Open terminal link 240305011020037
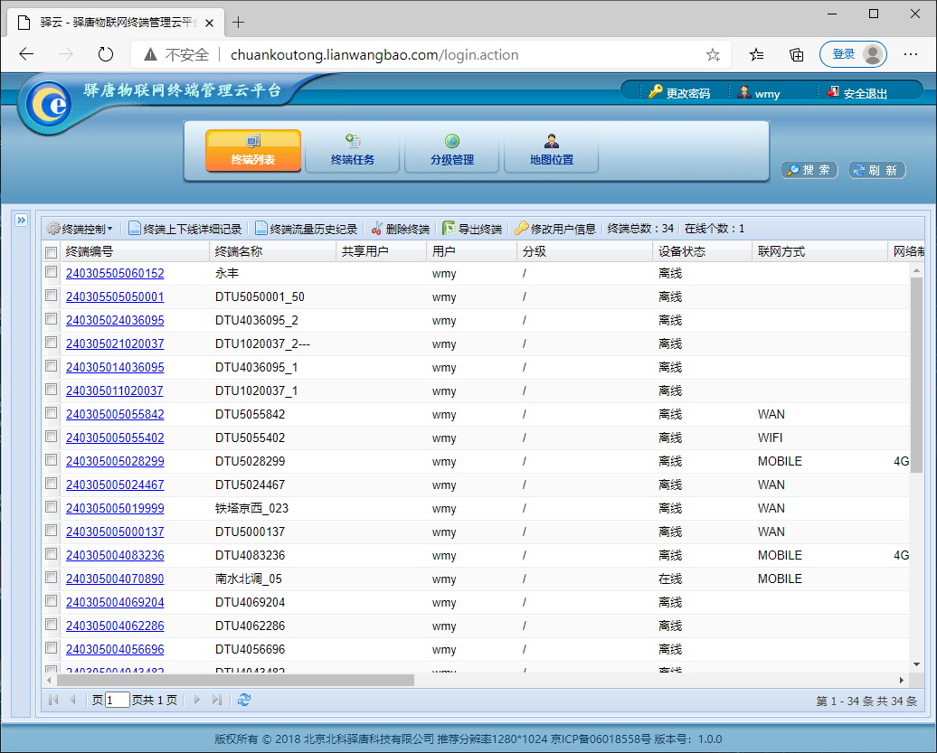 [x=114, y=391]
